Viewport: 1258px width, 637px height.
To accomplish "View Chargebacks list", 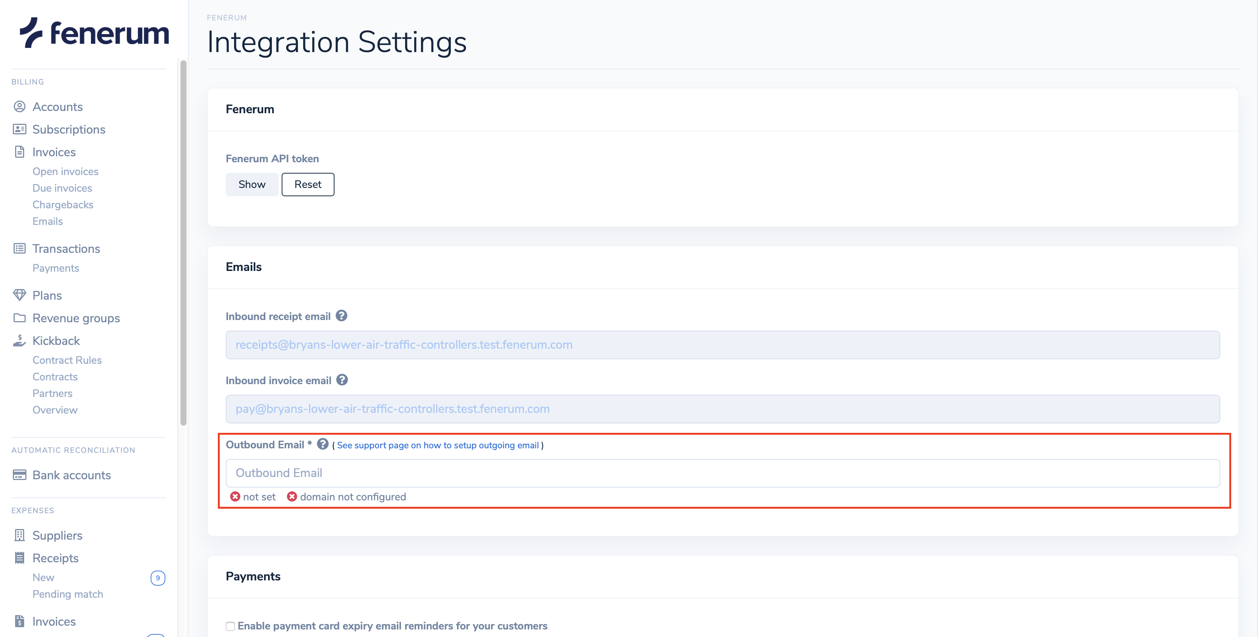I will 63,205.
